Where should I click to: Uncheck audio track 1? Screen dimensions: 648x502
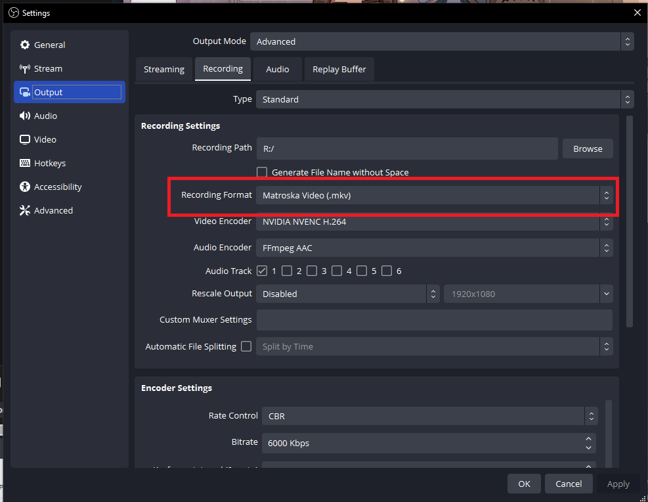[x=262, y=271]
